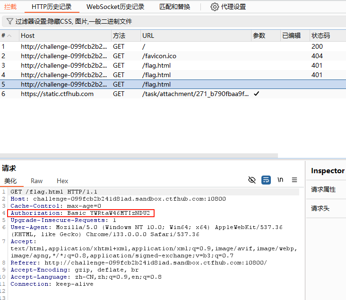The image size is (346, 300).
Task: Sort by the 状态码 column header
Action: pyautogui.click(x=328, y=35)
